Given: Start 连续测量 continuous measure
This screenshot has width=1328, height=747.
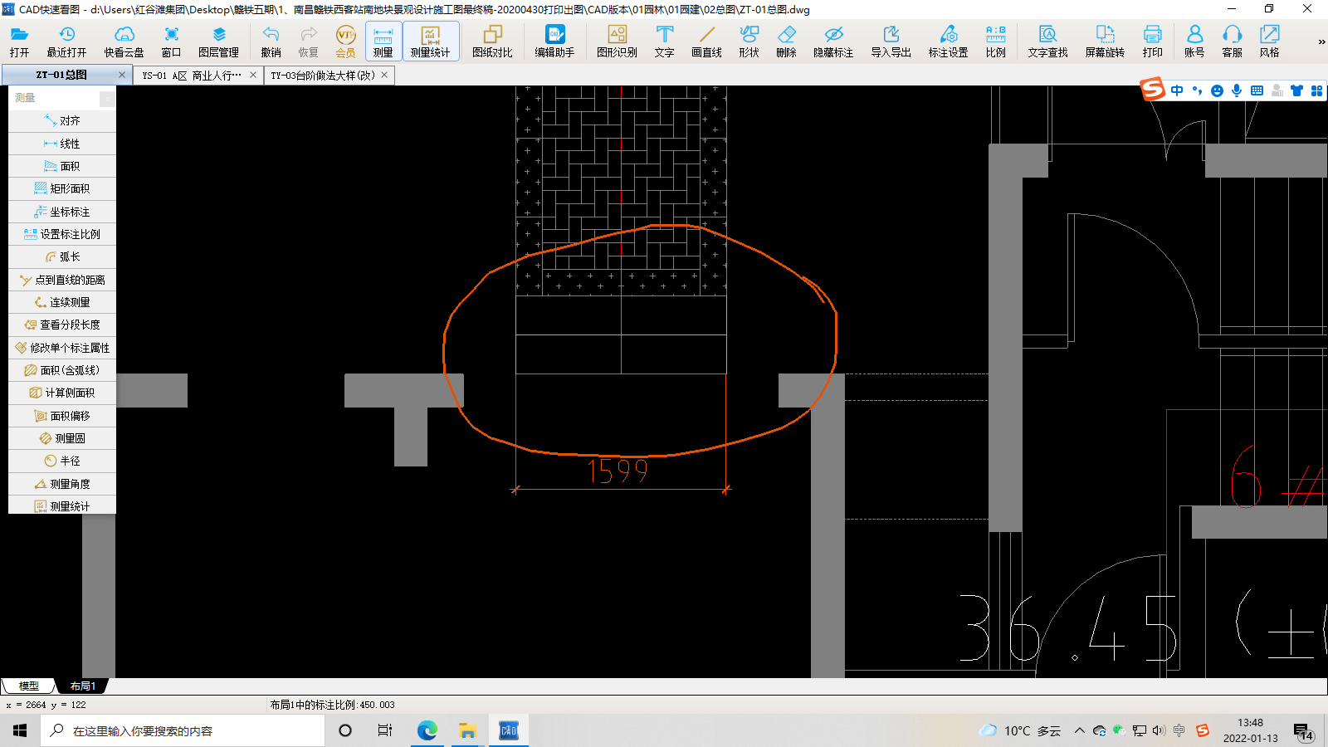Looking at the screenshot, I should (62, 302).
